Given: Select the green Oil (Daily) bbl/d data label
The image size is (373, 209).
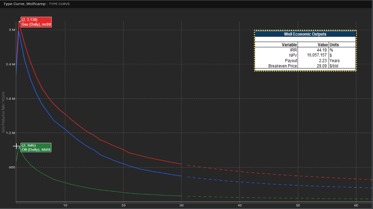Looking at the screenshot, I should 36,148.
